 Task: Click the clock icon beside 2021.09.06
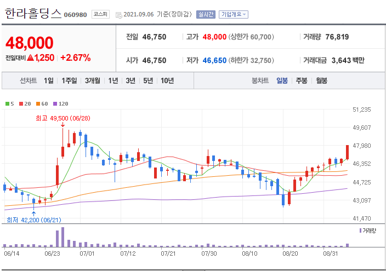118,15
